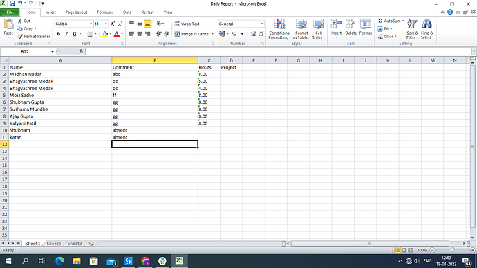Expand the Calibri font name dropdown
The width and height of the screenshot is (477, 268).
click(x=91, y=24)
